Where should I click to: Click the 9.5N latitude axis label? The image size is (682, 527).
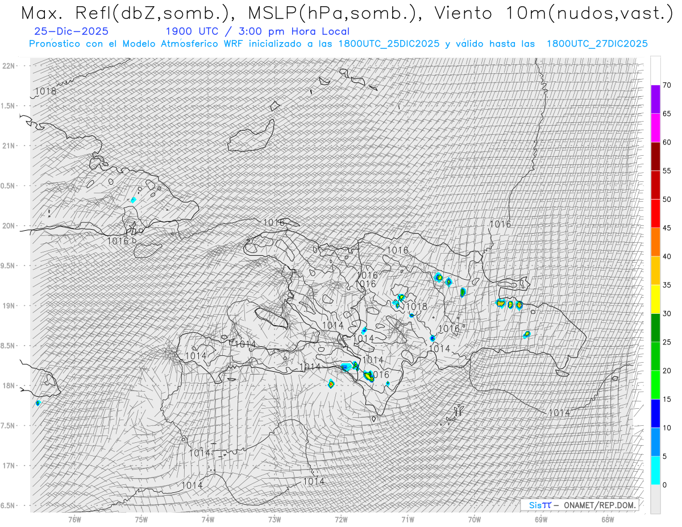coord(8,265)
